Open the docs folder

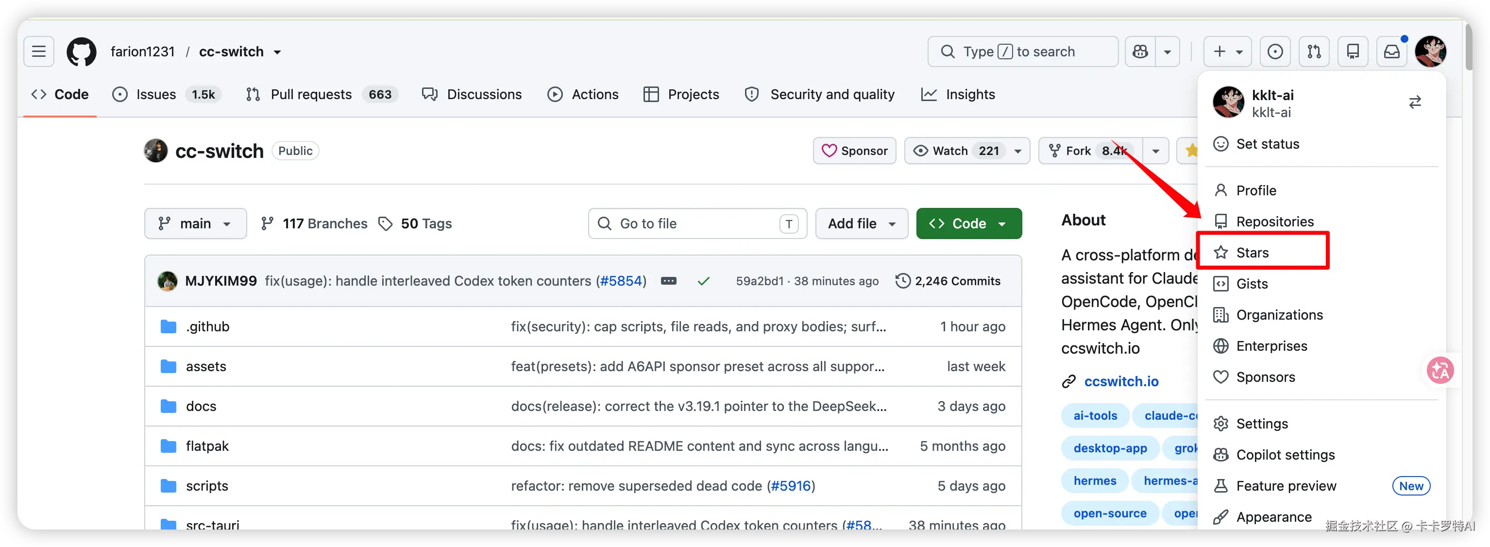click(x=201, y=406)
